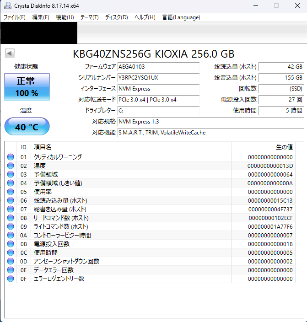Click raw value 0000000004F737
This screenshot has width=307, height=322.
270,209
